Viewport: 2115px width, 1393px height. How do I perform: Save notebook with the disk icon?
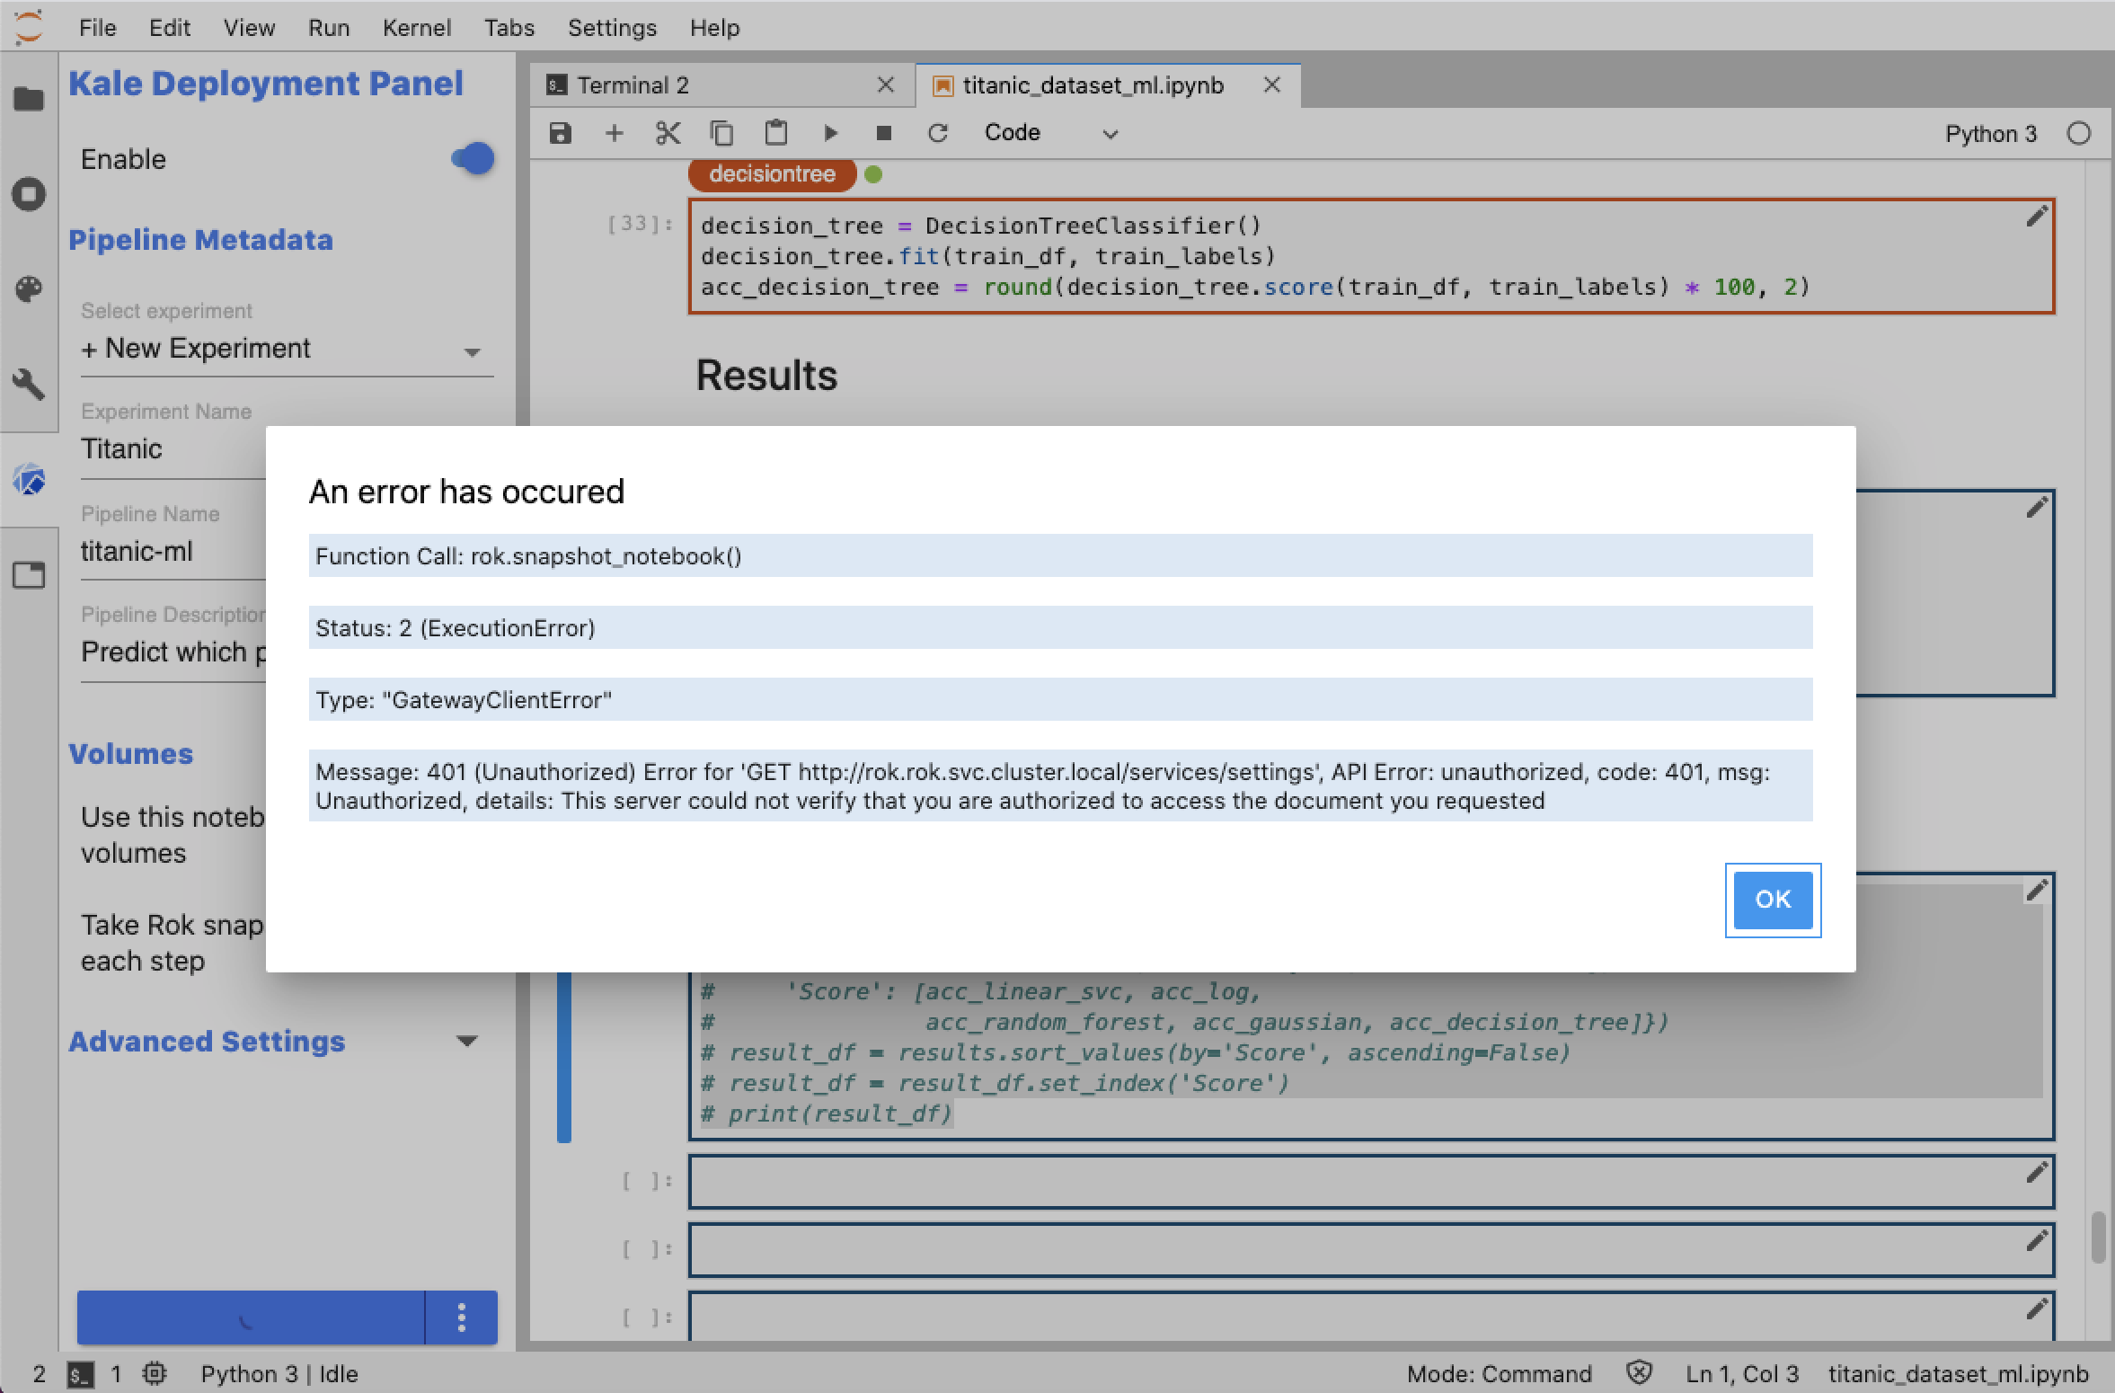tap(561, 134)
